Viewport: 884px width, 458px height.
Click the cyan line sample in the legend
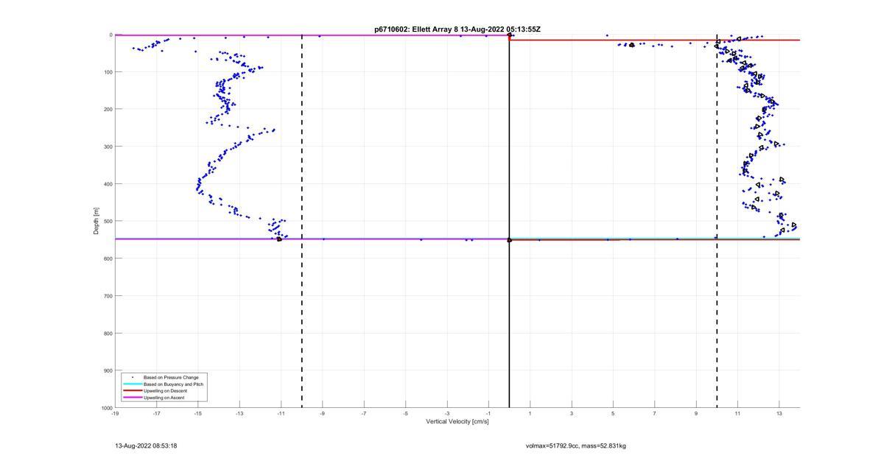(132, 384)
